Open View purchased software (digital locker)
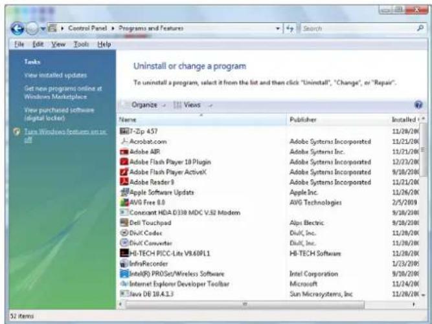Viewport: 432px width, 324px height. (59, 114)
